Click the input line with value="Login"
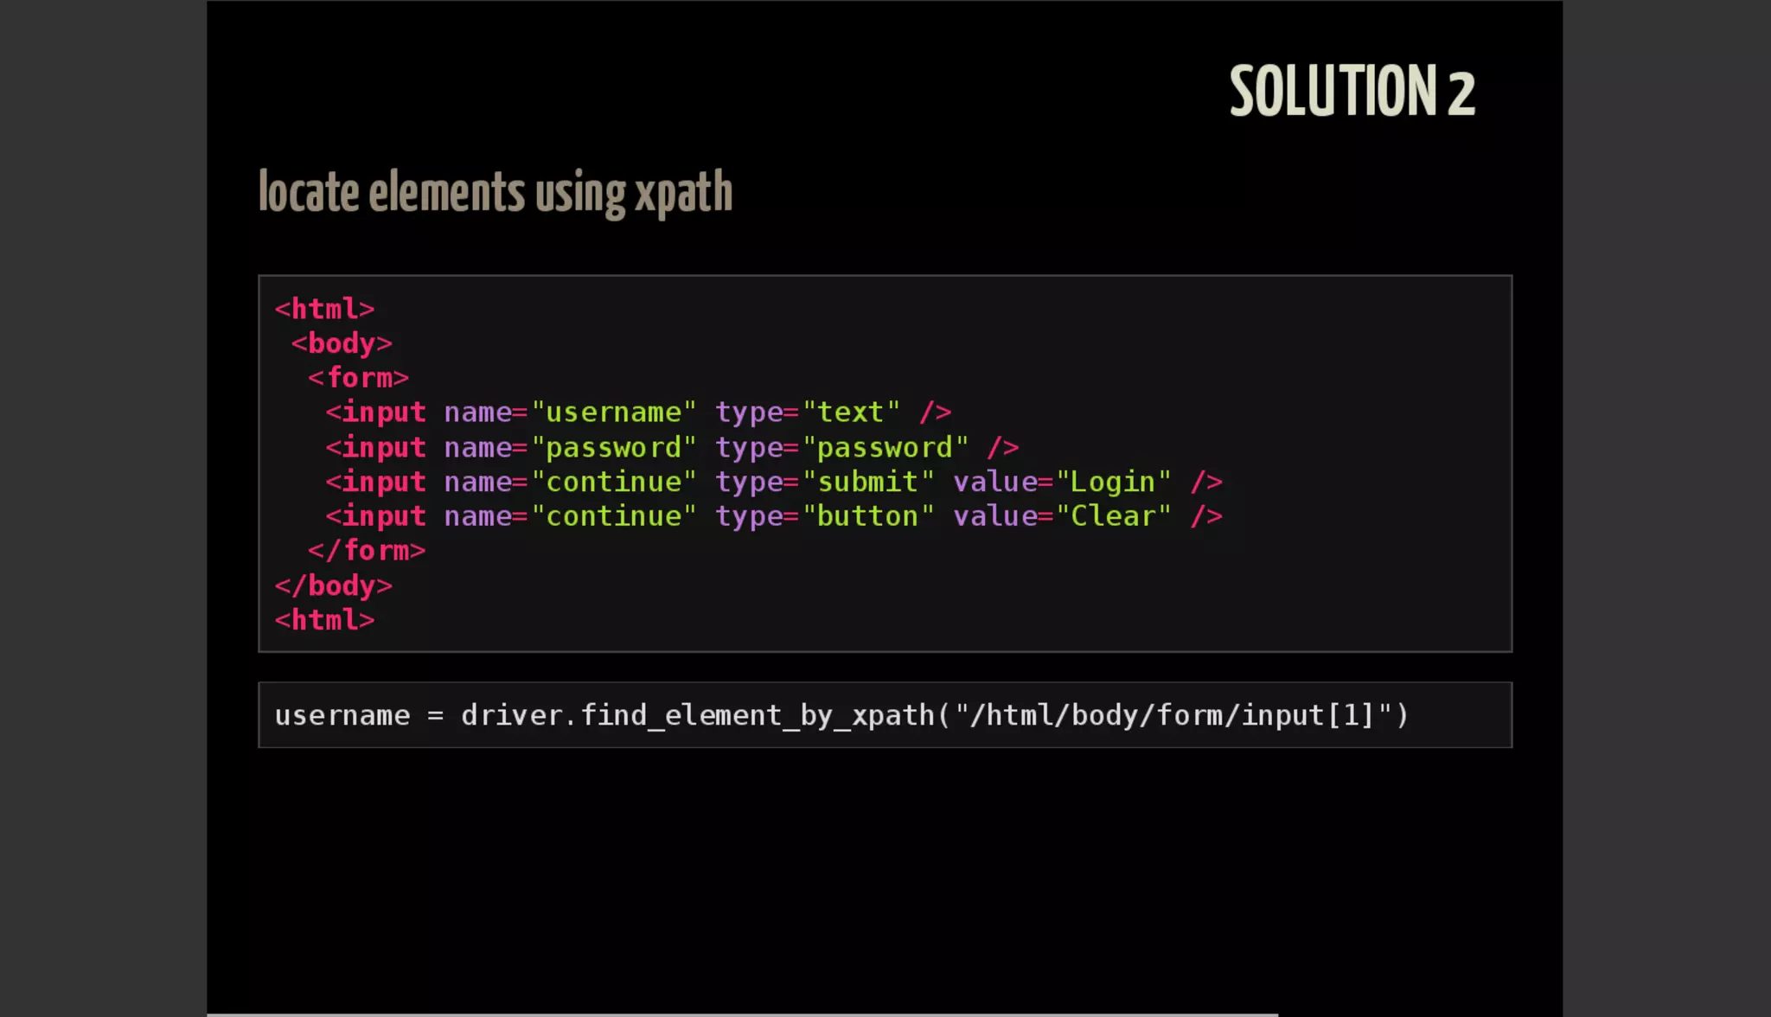The width and height of the screenshot is (1771, 1017). click(x=774, y=482)
